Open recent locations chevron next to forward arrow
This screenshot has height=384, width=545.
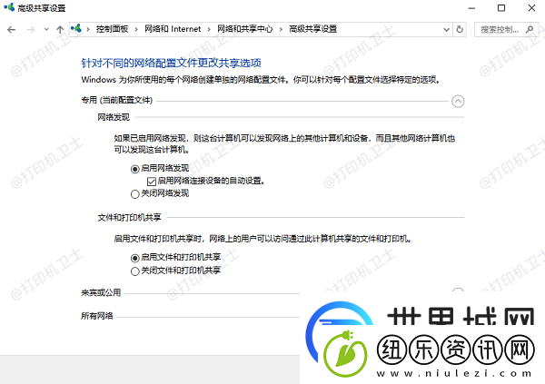pos(46,30)
